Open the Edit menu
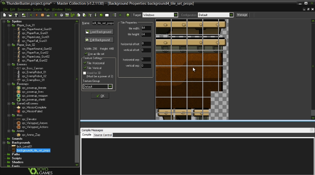Screen dimensions: 315x175 coord(12,9)
